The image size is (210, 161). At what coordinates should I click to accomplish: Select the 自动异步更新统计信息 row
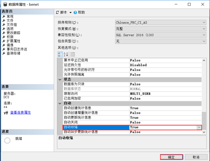point(132,132)
